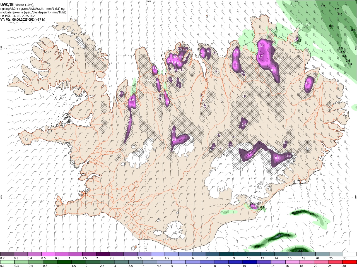Select the bright pink 0.5 snow scale swatch

[x=48, y=254]
